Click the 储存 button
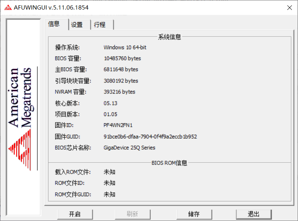Viewport: 298px width, 221px height. click(x=194, y=214)
